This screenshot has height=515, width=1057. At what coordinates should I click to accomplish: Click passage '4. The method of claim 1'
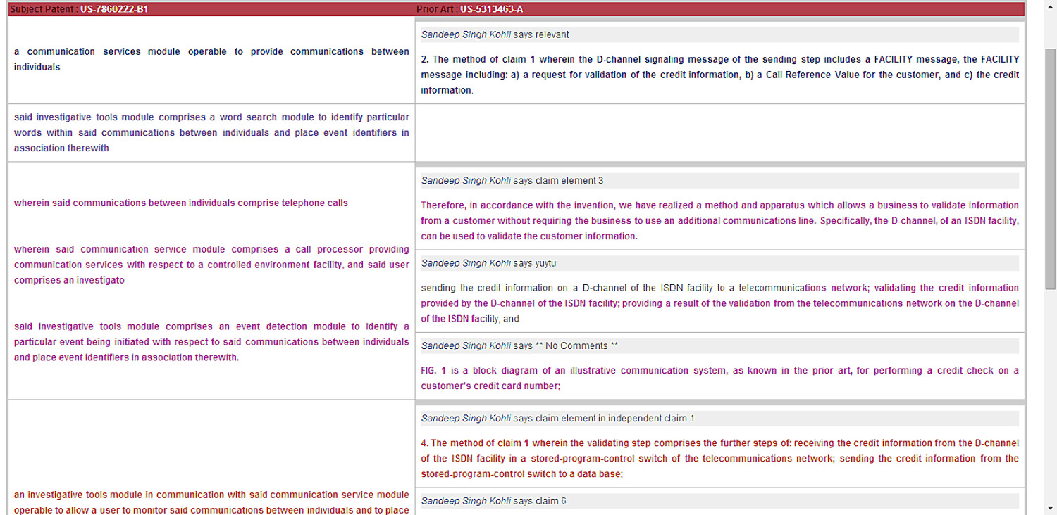click(x=719, y=459)
